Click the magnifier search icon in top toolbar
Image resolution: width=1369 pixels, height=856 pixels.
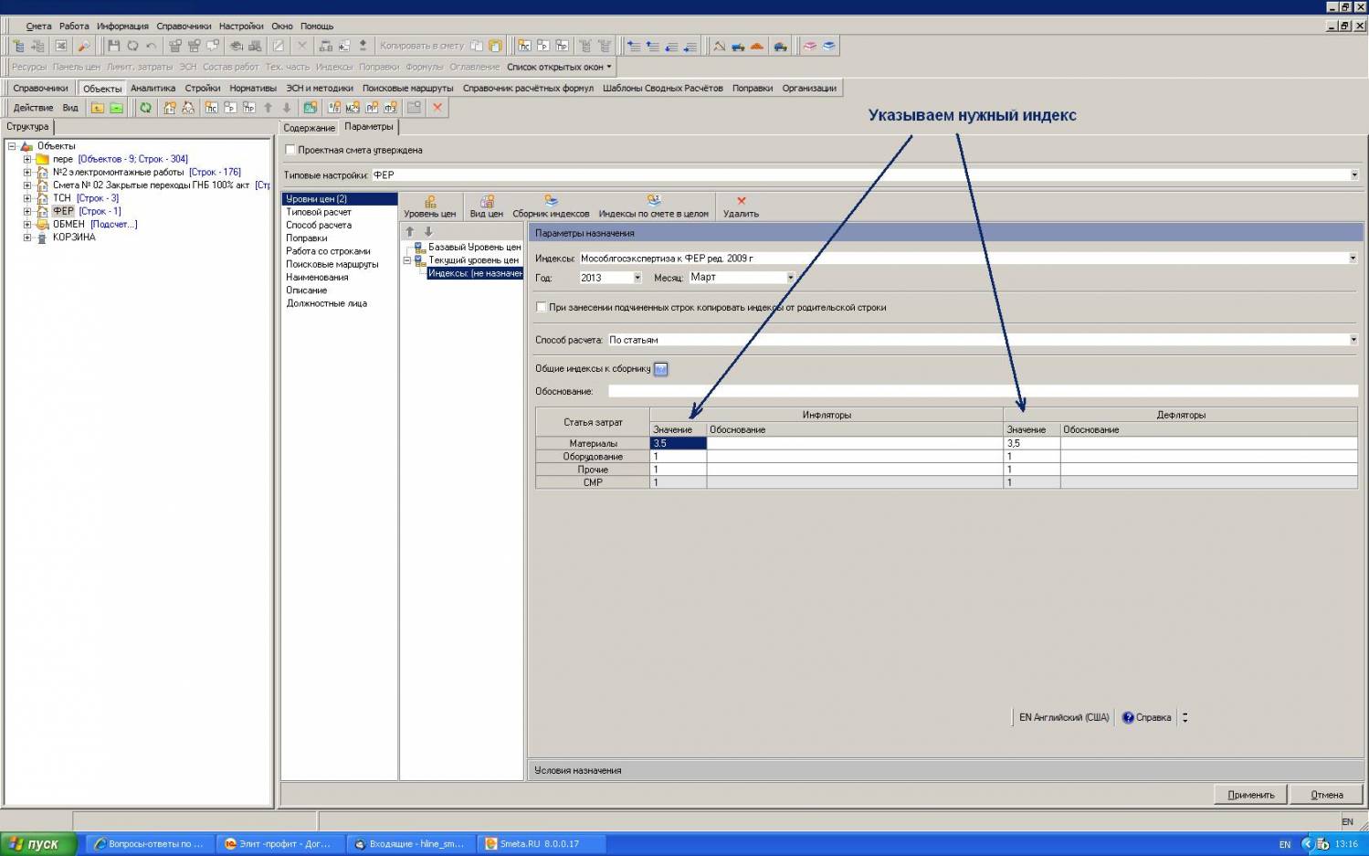tap(83, 46)
